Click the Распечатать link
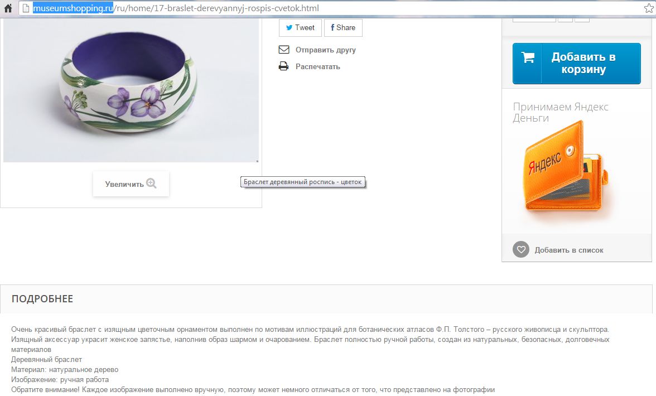 [x=317, y=66]
